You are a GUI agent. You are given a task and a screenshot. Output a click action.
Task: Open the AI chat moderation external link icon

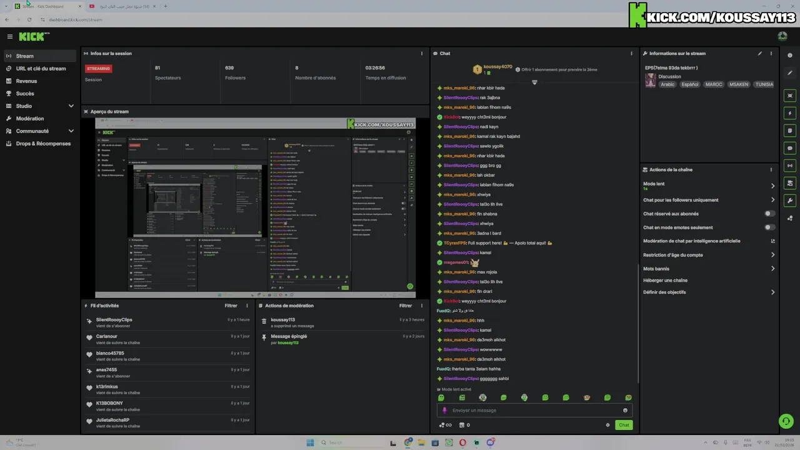772,241
